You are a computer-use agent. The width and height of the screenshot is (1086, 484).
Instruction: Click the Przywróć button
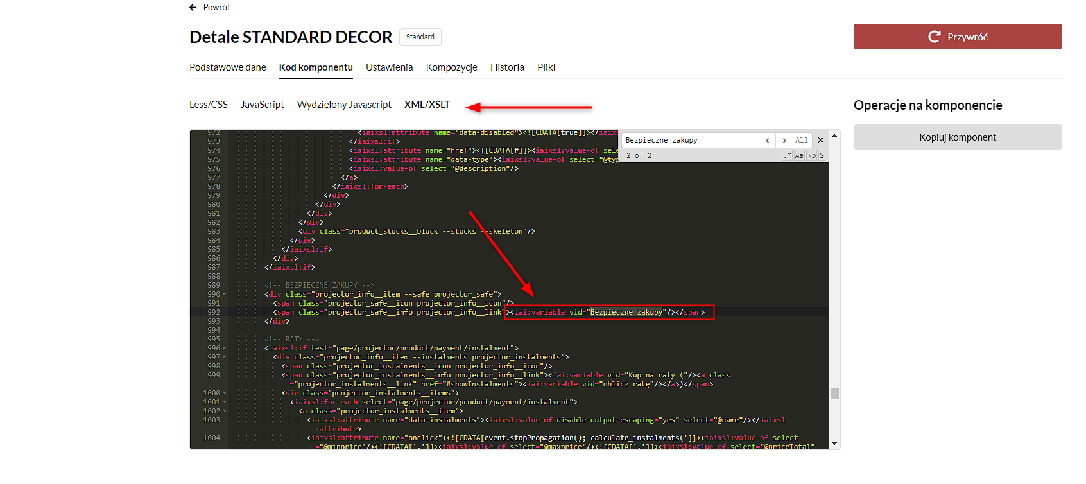coord(958,37)
